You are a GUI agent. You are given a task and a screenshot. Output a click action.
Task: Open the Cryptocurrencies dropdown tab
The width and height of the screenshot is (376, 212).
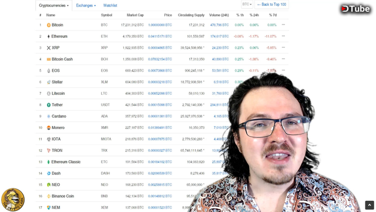53,5
